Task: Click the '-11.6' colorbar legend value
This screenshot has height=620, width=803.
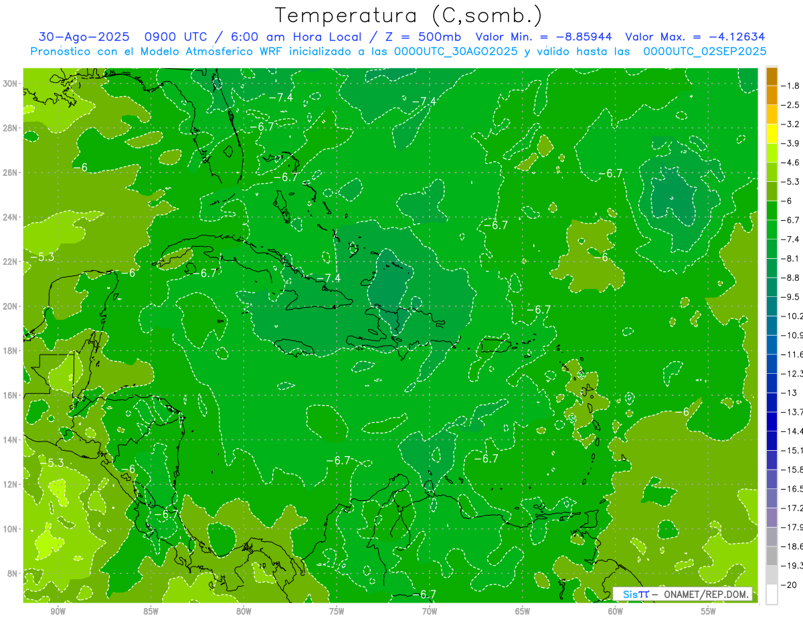Action: (793, 354)
